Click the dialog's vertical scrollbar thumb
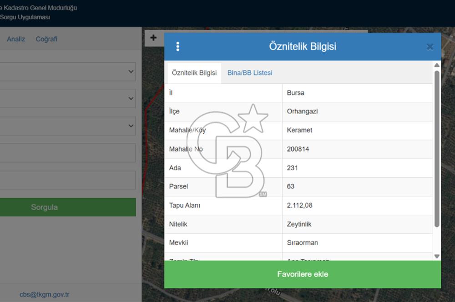Viewport: 455px width, 302px height. click(437, 149)
